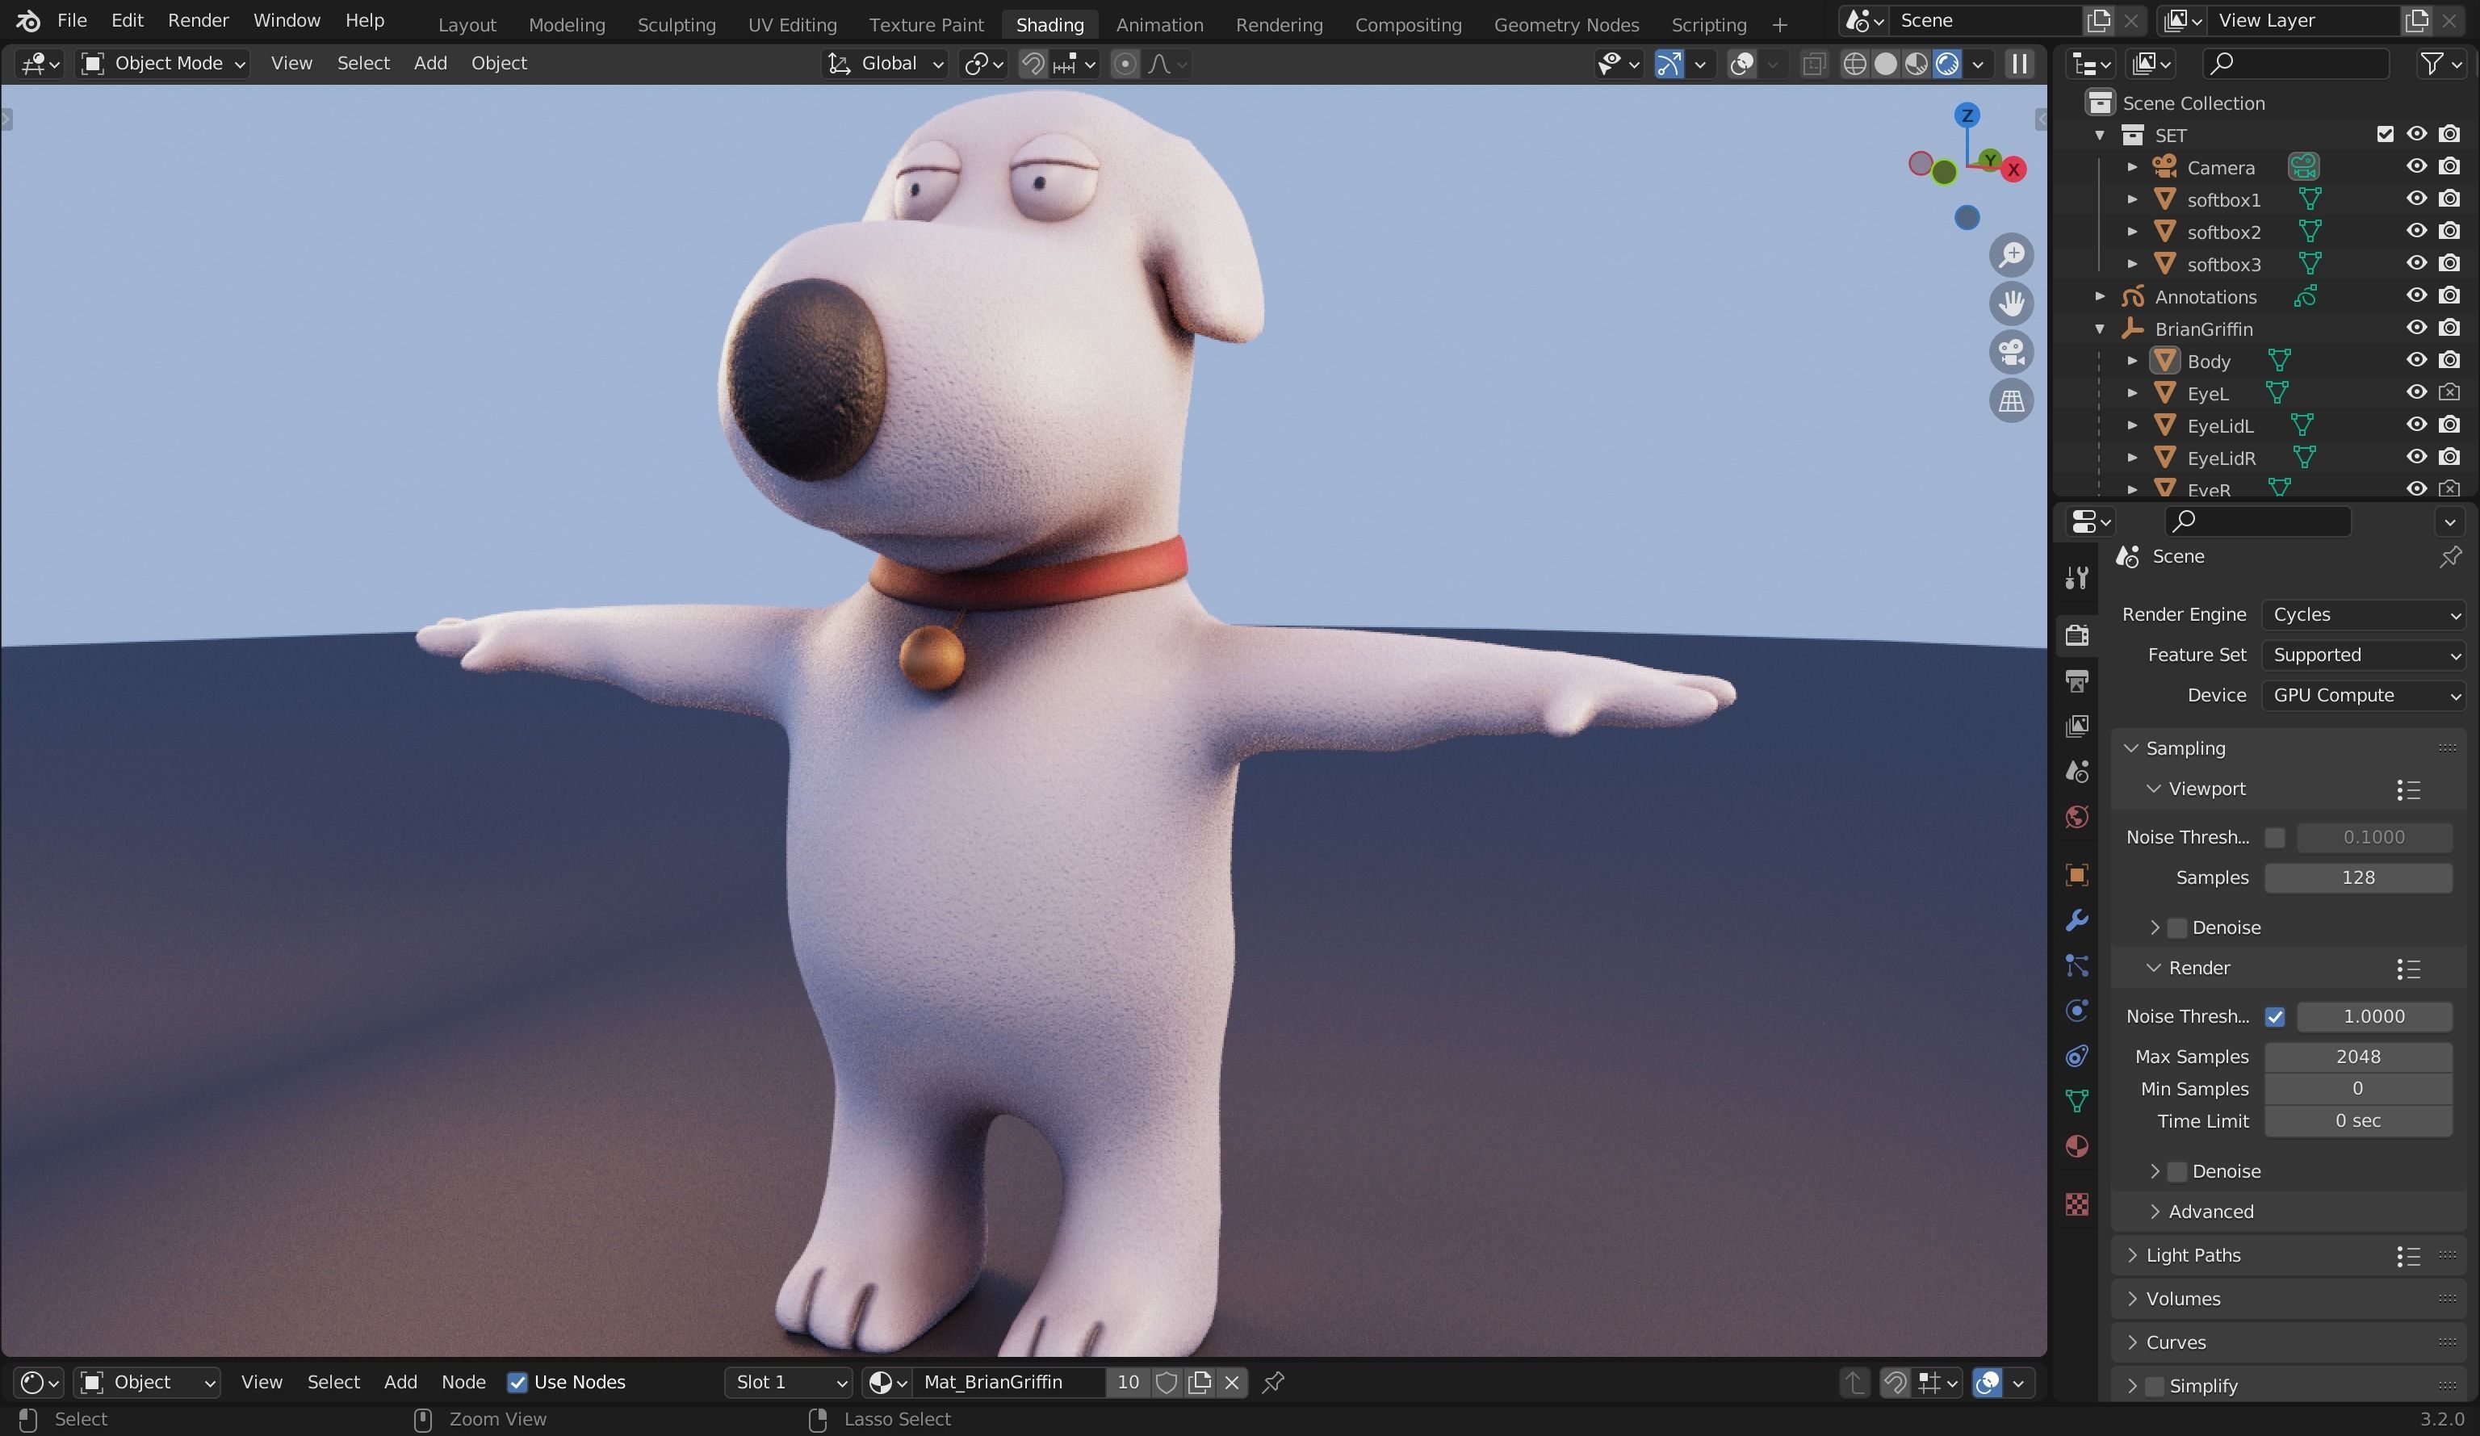Unlink the Mat_BrianGriffin material
Viewport: 2480px width, 1436px height.
[x=1232, y=1382]
